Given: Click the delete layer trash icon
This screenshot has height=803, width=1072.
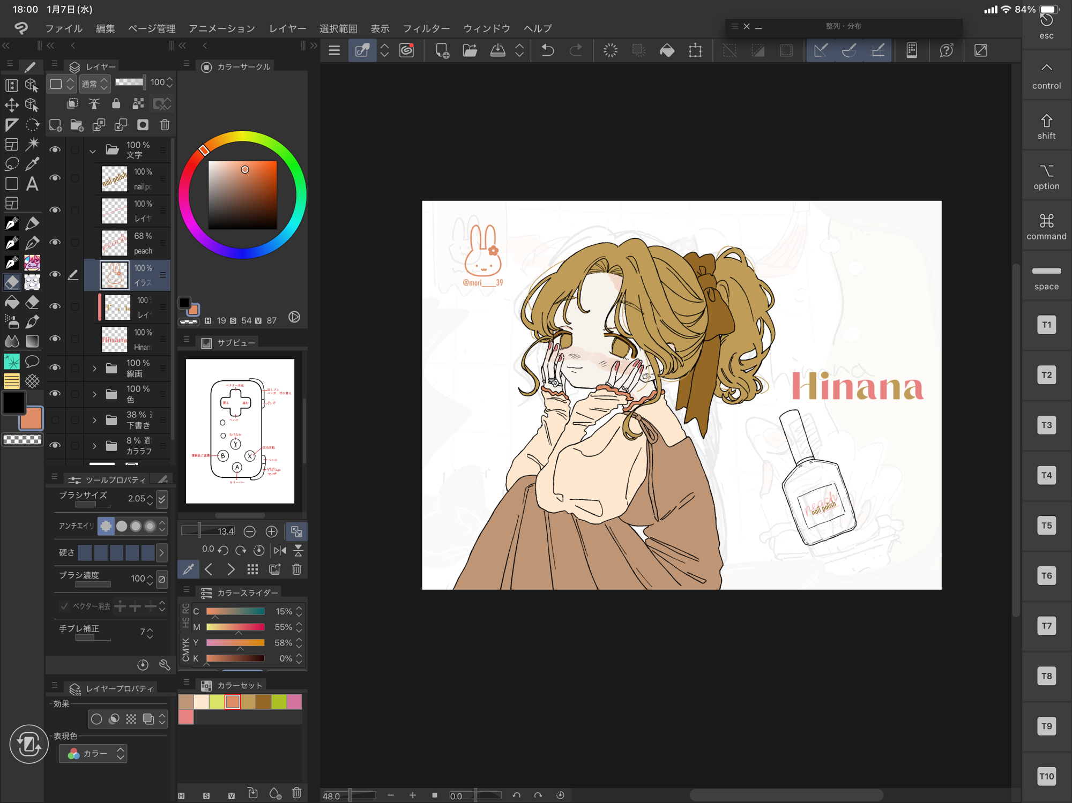Looking at the screenshot, I should (x=165, y=125).
